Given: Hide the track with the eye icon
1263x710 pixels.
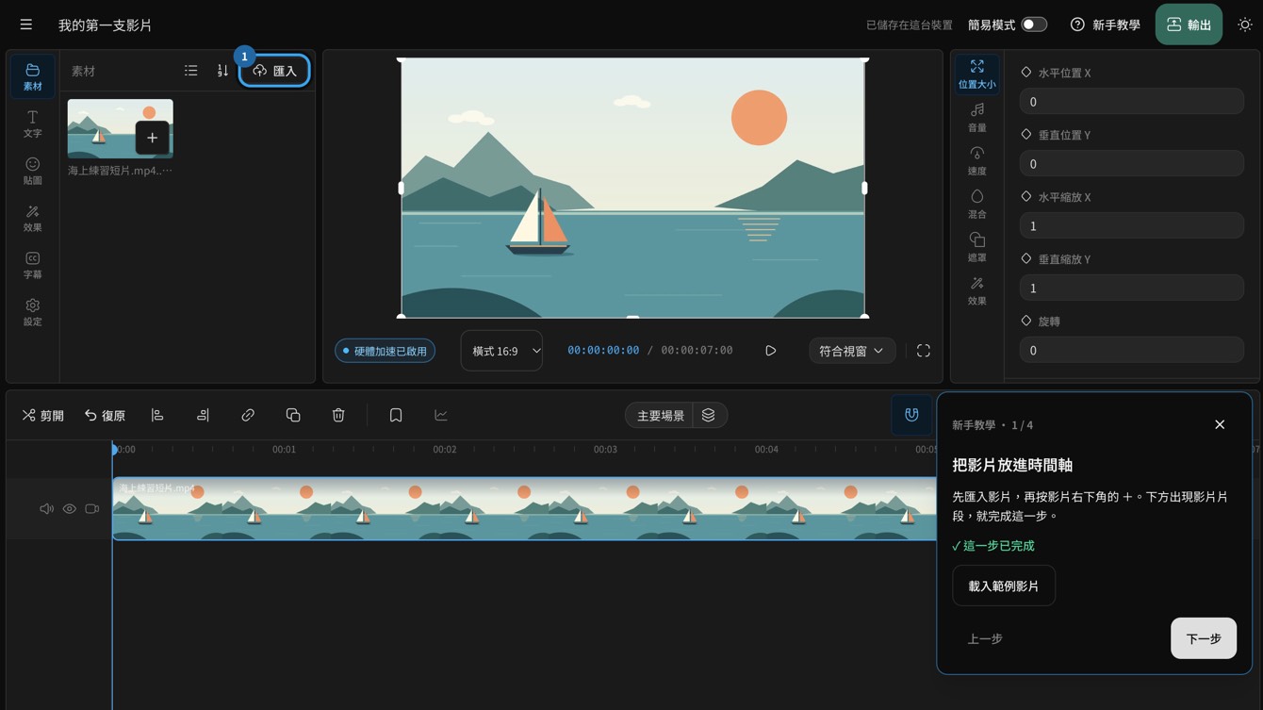Looking at the screenshot, I should pos(70,509).
